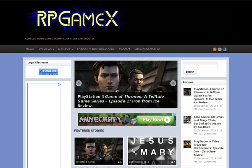Screen dimensions: 252x168
Task: Click '08 December 2014 5:14 PM' date text
Action: coord(208,108)
